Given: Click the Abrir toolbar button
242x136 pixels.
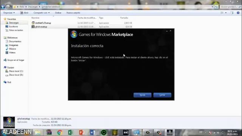Looking at the screenshot, I should pos(24,13).
